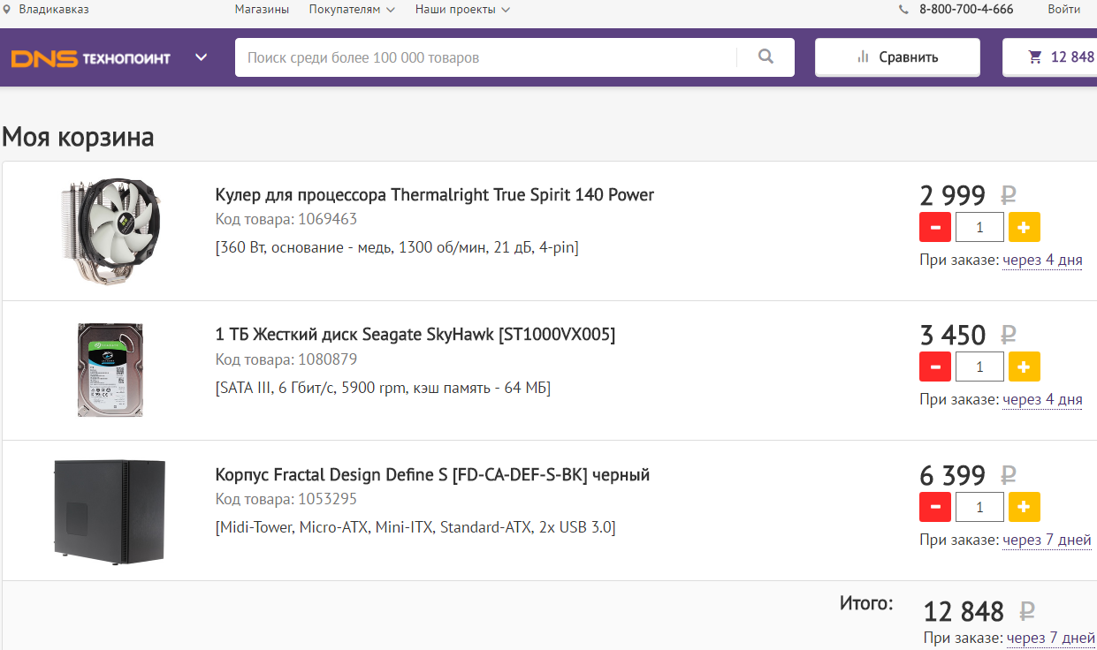1097x650 pixels.
Task: Reduce quantity of Seagate SkyHawk drive
Action: point(935,367)
